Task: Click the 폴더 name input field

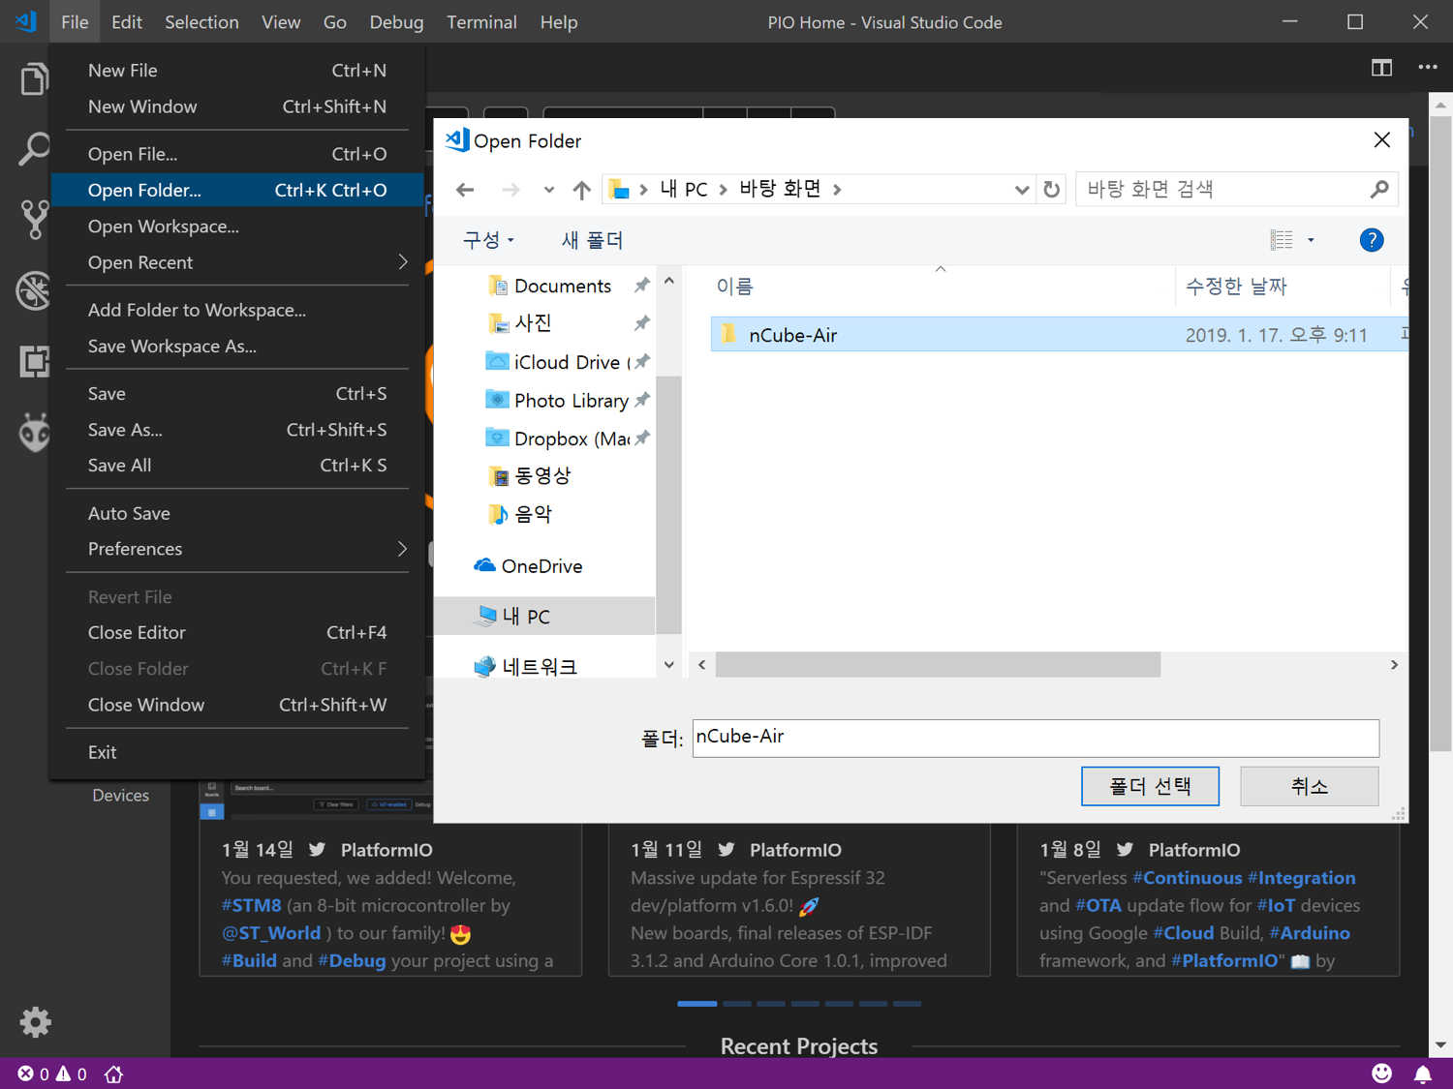Action: click(x=1036, y=738)
